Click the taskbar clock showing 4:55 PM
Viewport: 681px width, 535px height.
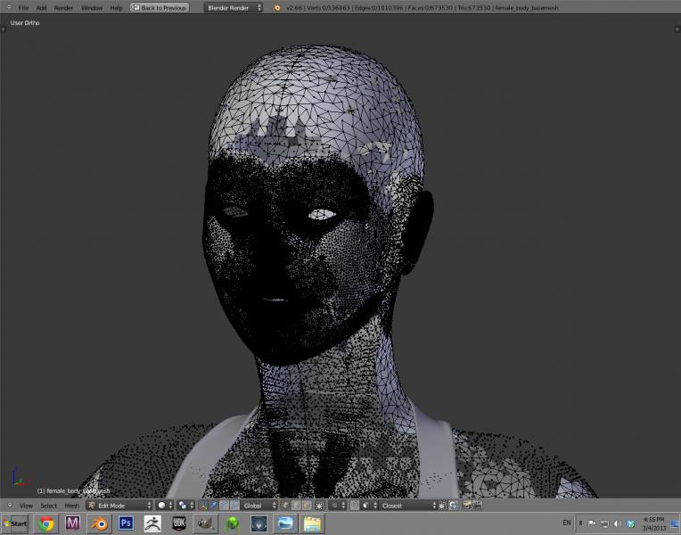(652, 523)
